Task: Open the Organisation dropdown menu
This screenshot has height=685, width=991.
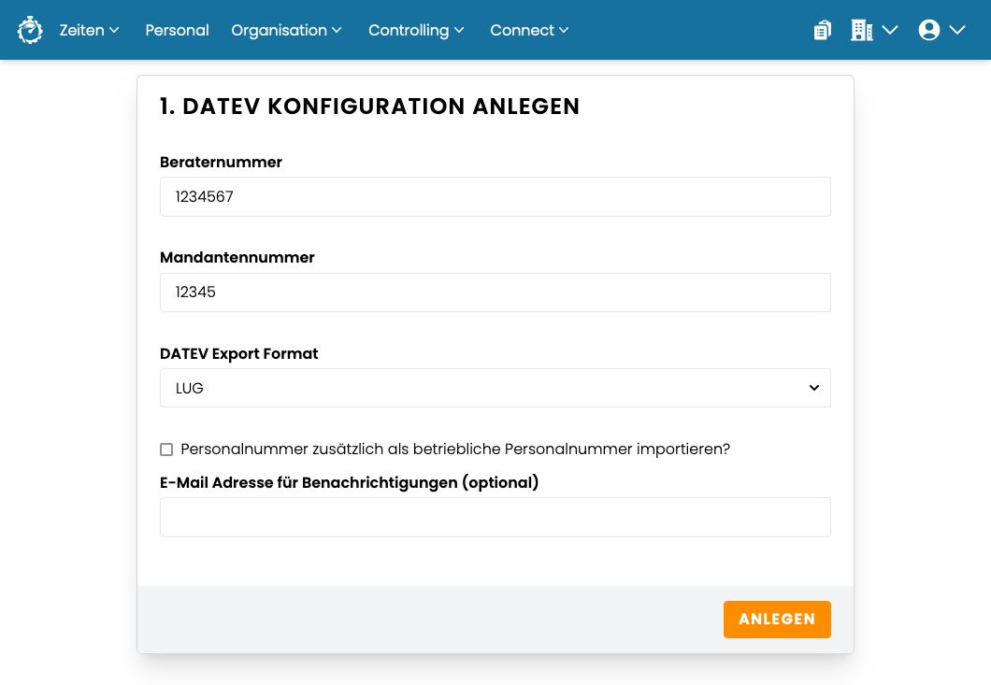Action: tap(286, 30)
